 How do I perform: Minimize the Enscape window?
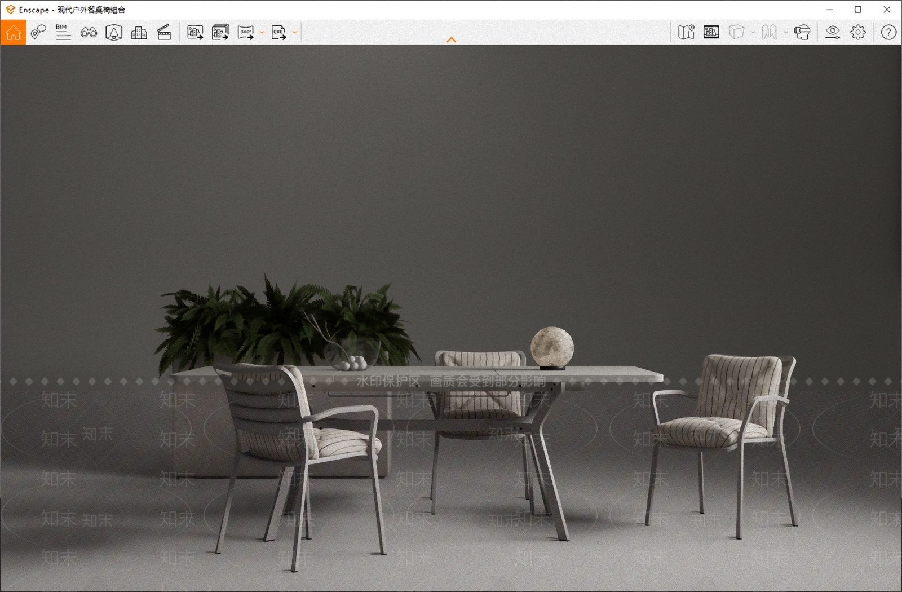point(829,10)
